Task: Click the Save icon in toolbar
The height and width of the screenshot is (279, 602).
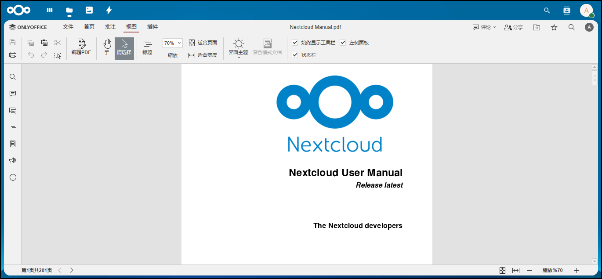Action: [13, 43]
